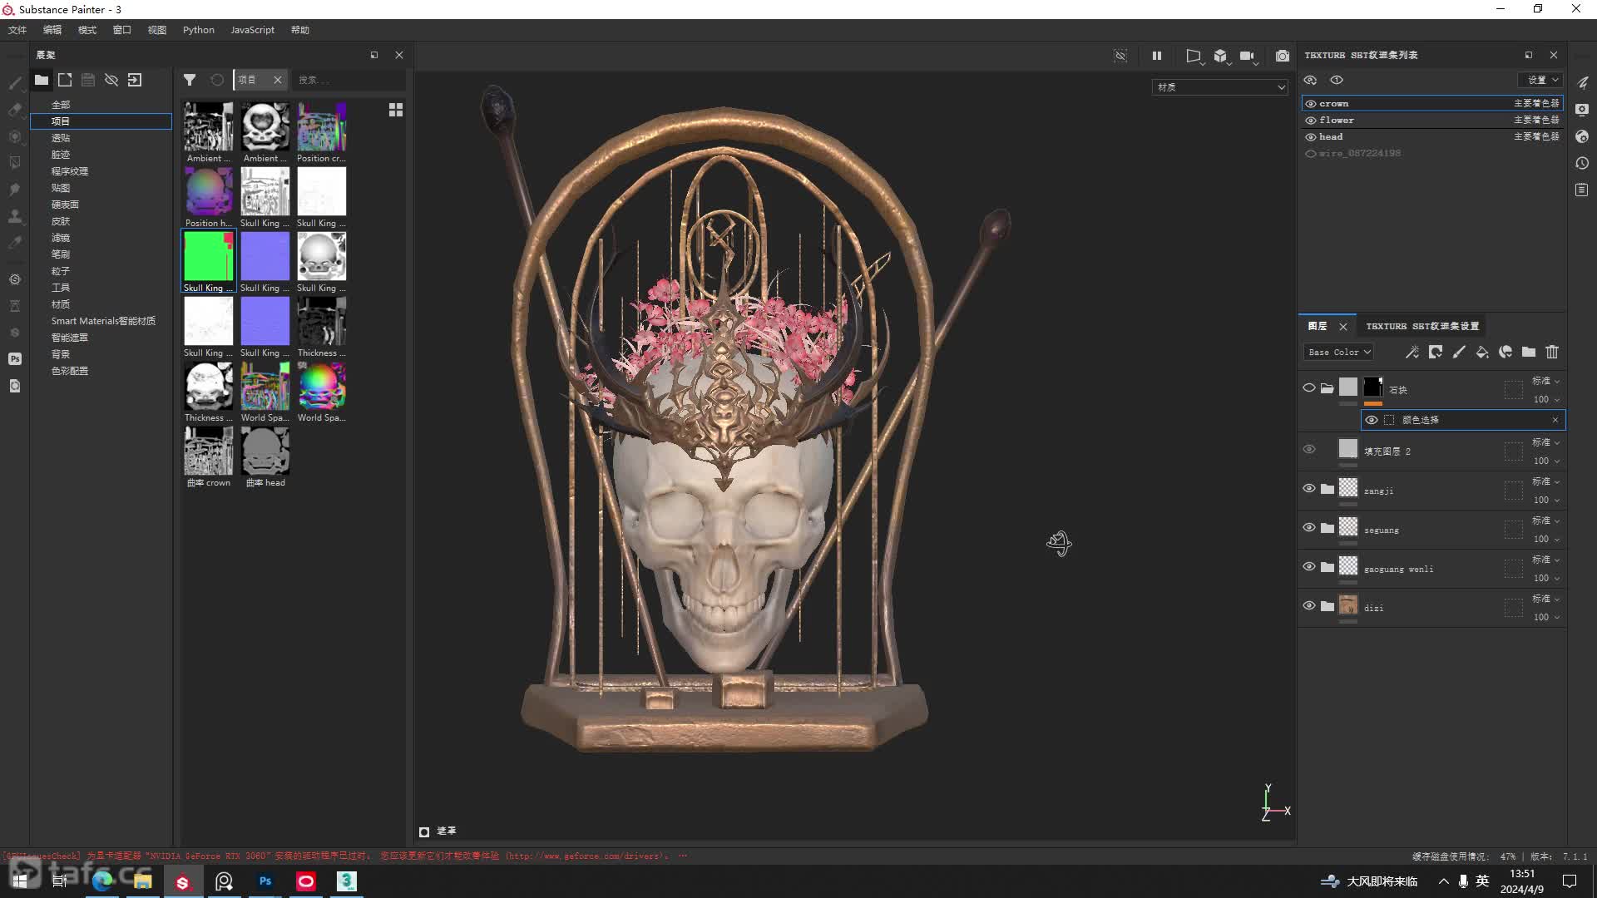This screenshot has height=898, width=1597.
Task: Open the Python menu
Action: pyautogui.click(x=199, y=30)
